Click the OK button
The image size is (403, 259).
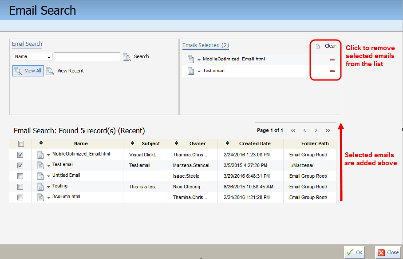tap(354, 252)
